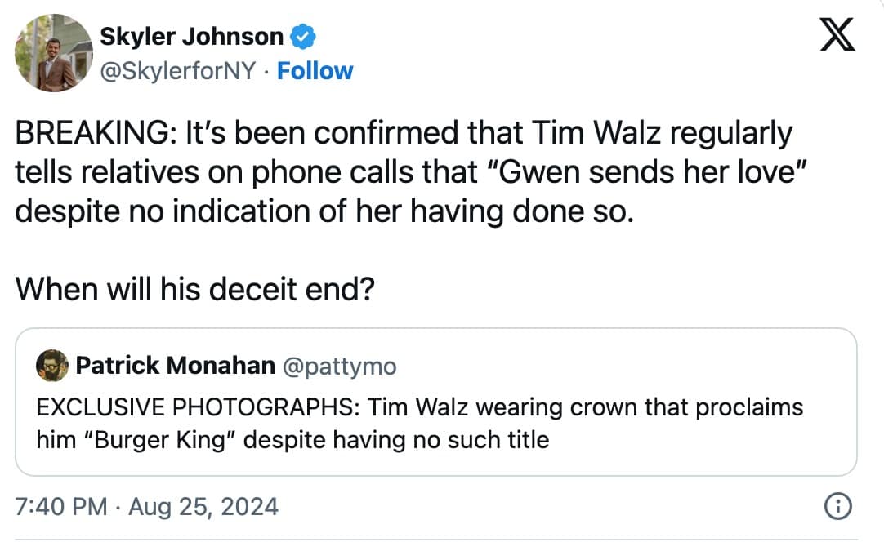884x542 pixels.
Task: Click the blue verified badge next to Skyler Johnson
Action: (x=302, y=36)
